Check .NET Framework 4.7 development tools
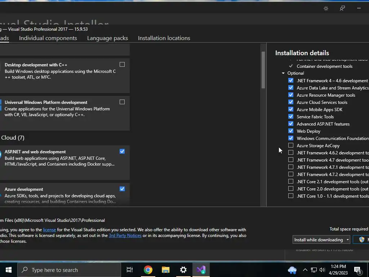 pyautogui.click(x=291, y=160)
